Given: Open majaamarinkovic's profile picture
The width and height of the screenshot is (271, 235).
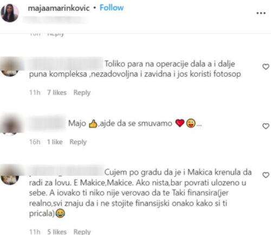Looking at the screenshot, I should pos(10,13).
